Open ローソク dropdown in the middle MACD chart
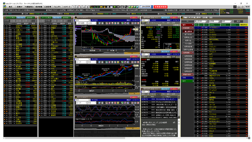Viewport: 252px width, 142px height. pyautogui.click(x=81, y=62)
